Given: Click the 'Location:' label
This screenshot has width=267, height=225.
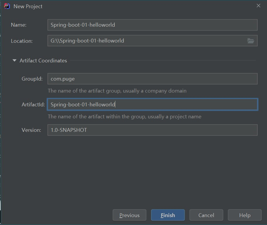Looking at the screenshot, I should [22, 41].
